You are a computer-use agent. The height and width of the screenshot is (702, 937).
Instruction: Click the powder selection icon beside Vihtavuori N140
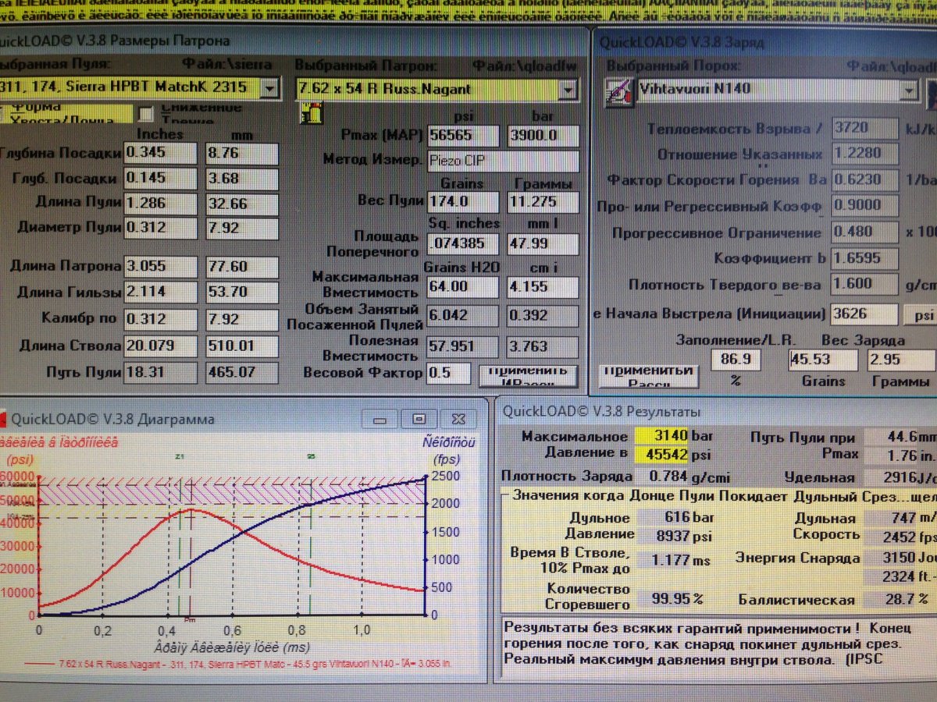coord(618,94)
